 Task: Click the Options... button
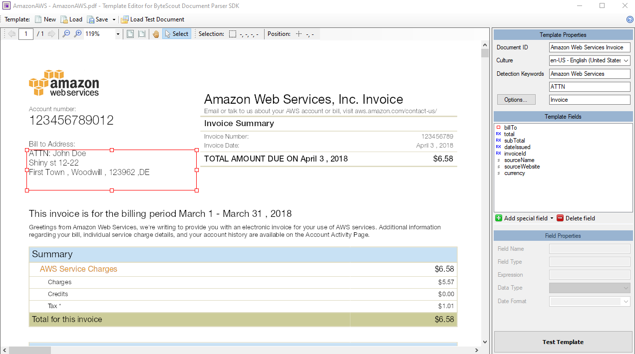pyautogui.click(x=516, y=100)
